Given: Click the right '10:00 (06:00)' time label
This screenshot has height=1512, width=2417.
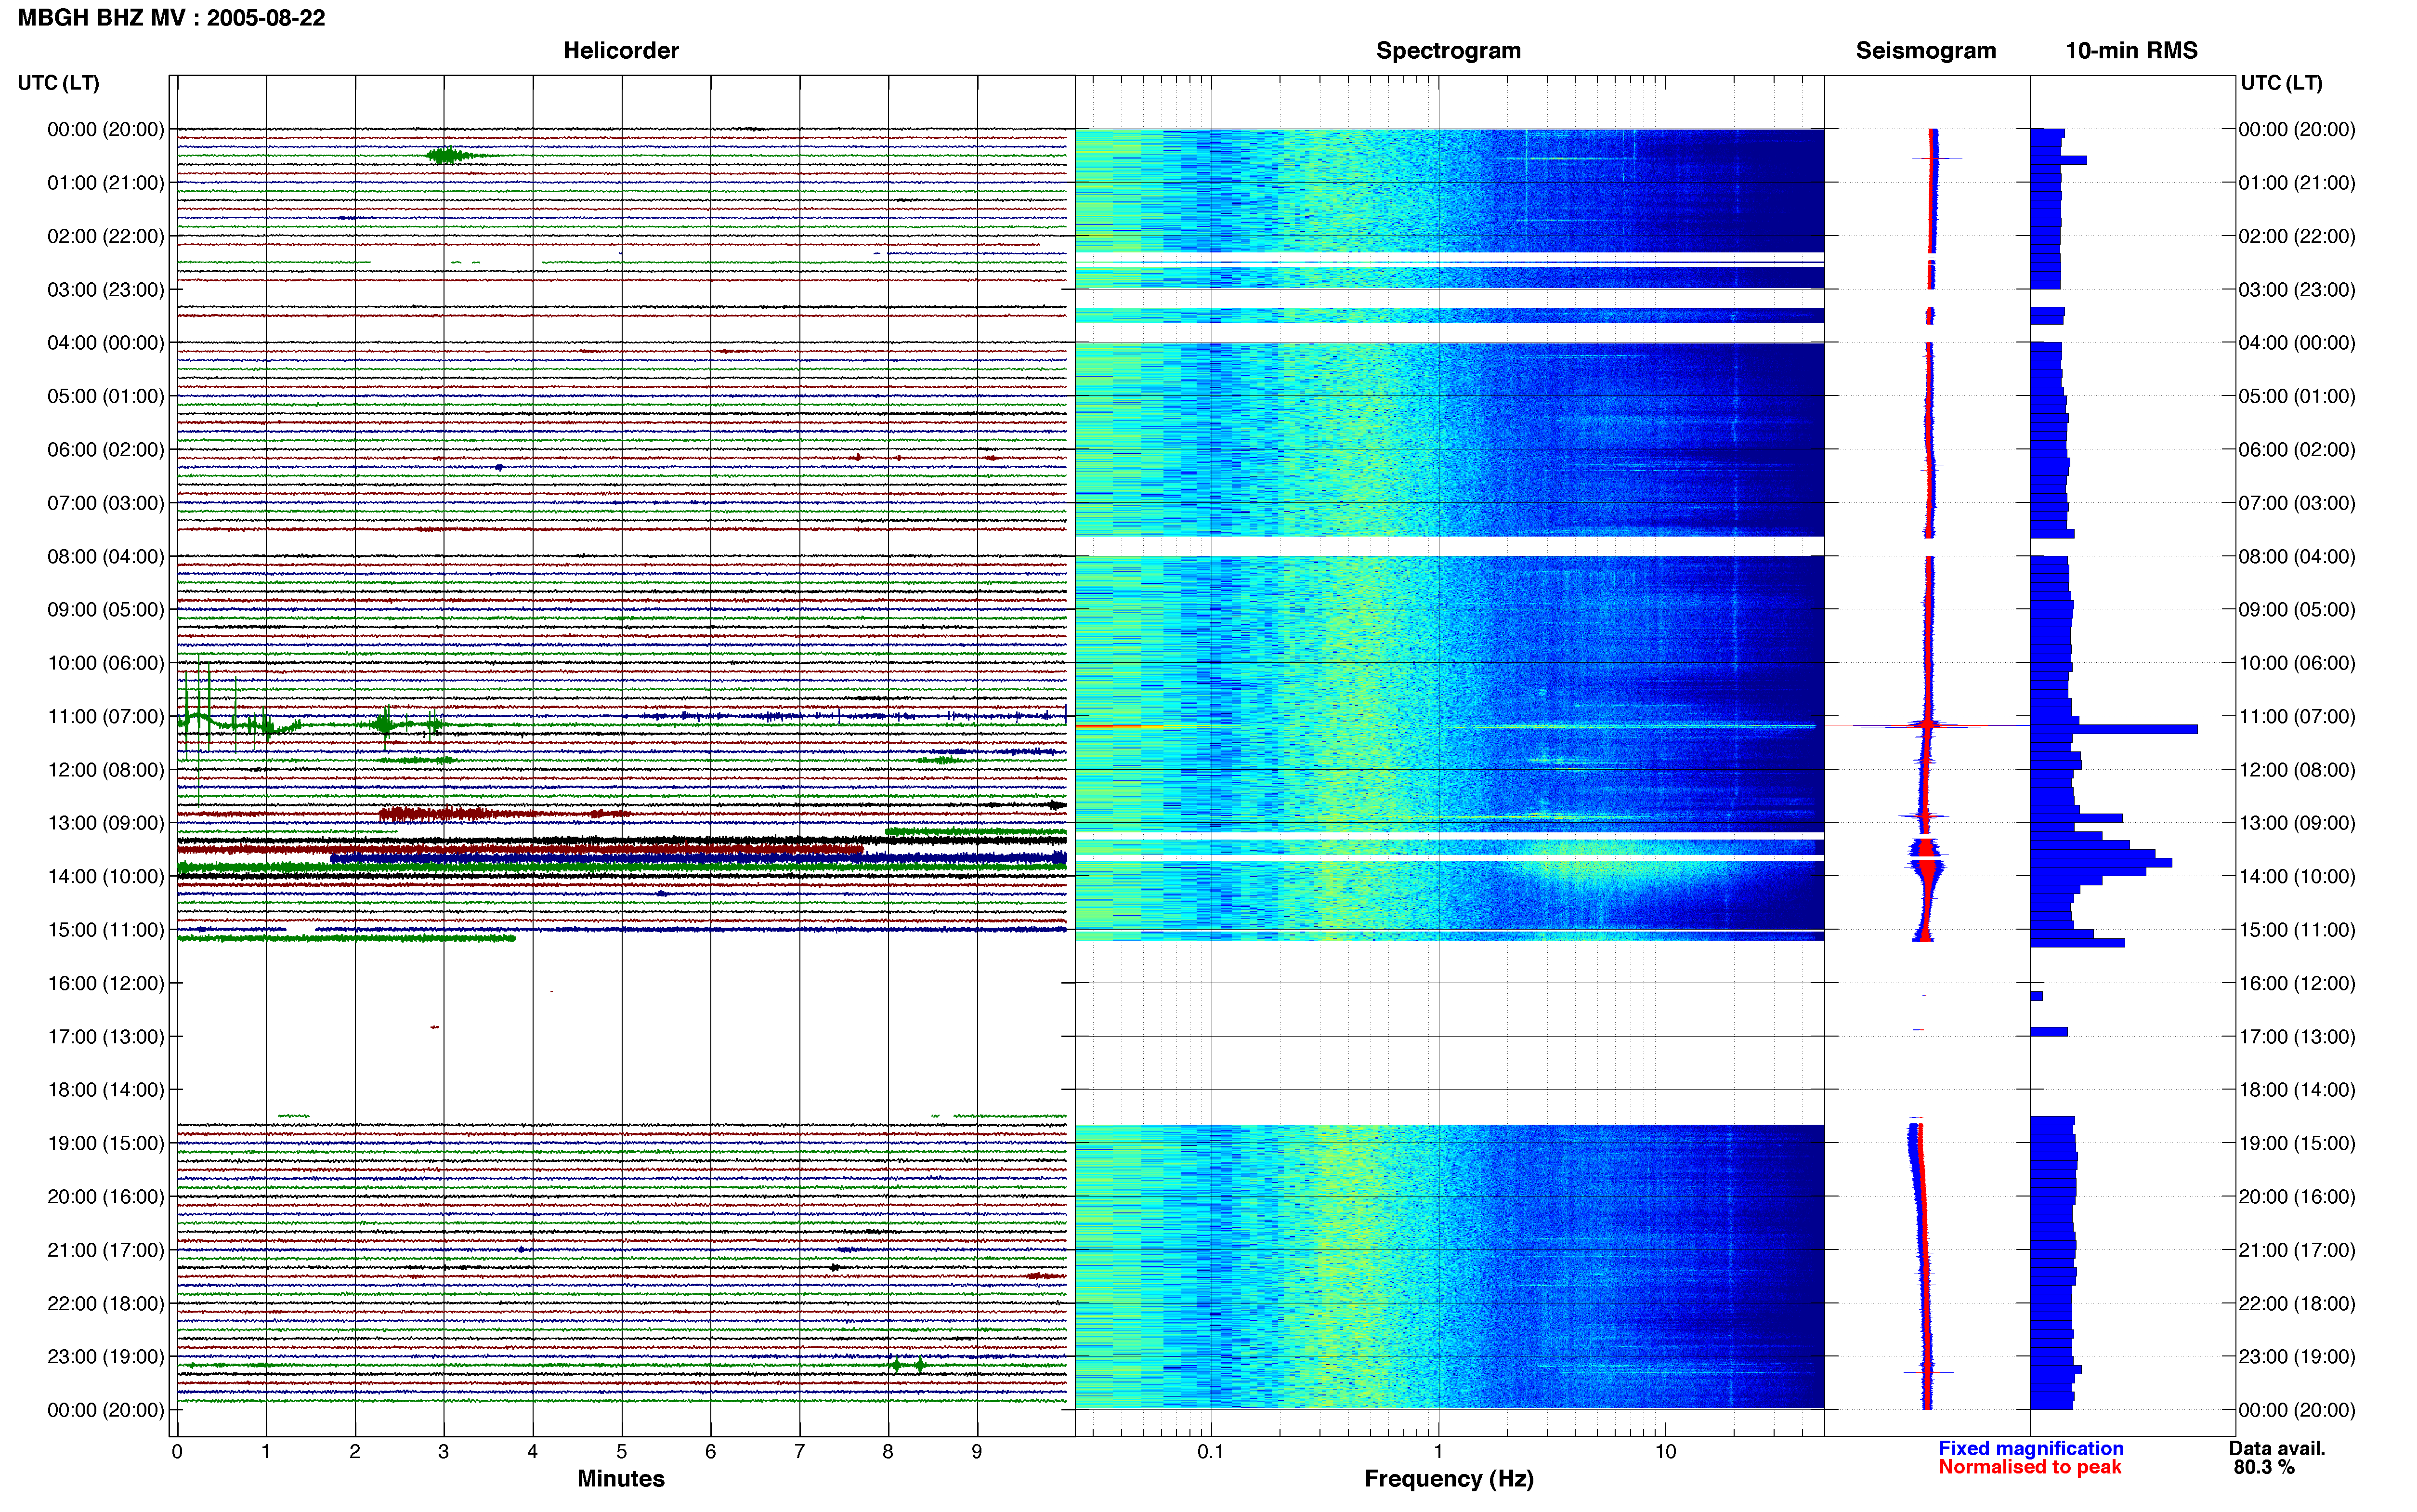Looking at the screenshot, I should [2296, 663].
